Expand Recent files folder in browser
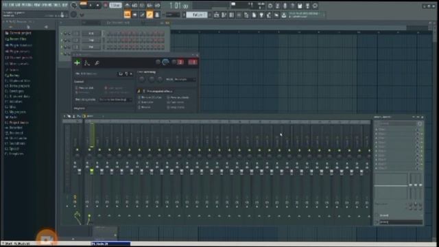This screenshot has width=439, height=247. (16, 39)
